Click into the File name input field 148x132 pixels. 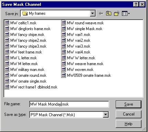tap(69, 104)
